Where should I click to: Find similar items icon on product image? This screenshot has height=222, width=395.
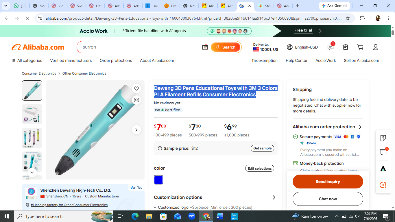(x=136, y=100)
